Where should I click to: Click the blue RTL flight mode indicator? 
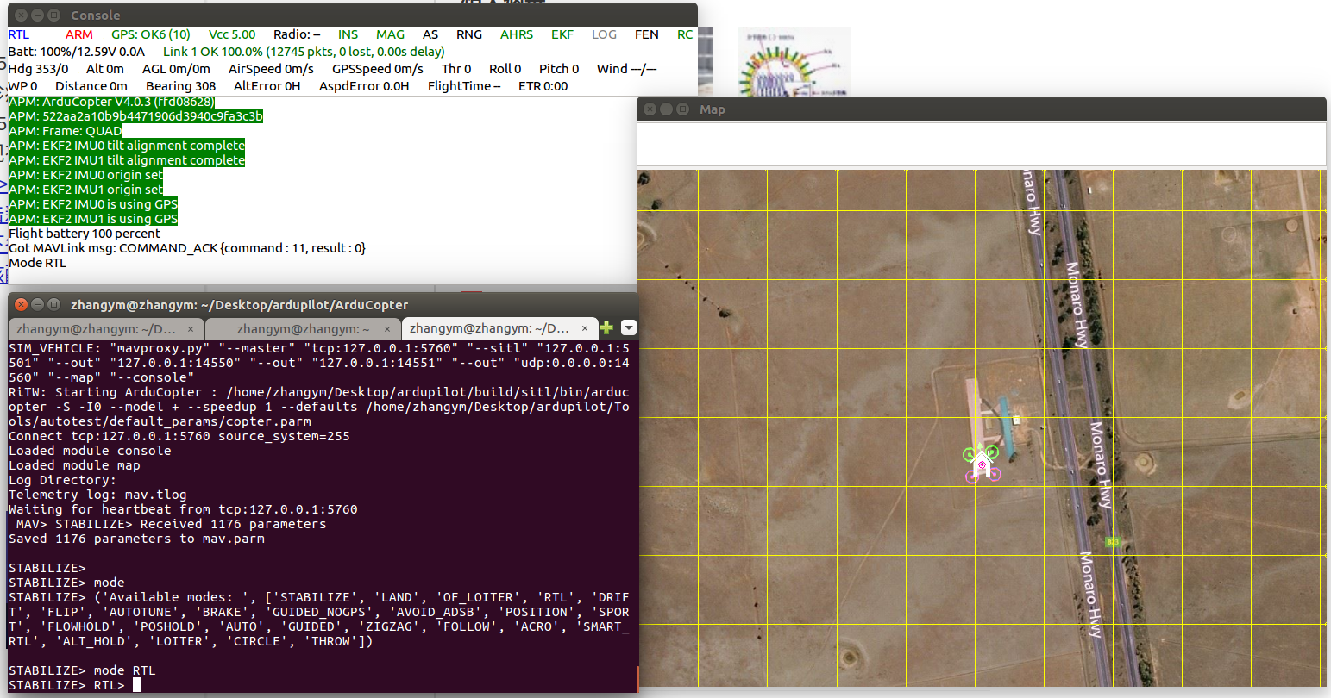click(x=18, y=34)
